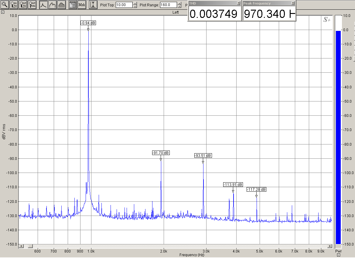Increase Plot Top with up arrow

(x=135, y=3)
